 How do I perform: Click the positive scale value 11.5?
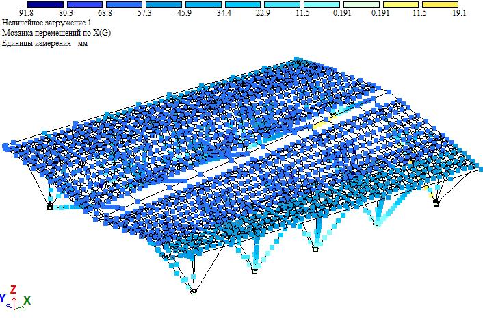coord(419,13)
